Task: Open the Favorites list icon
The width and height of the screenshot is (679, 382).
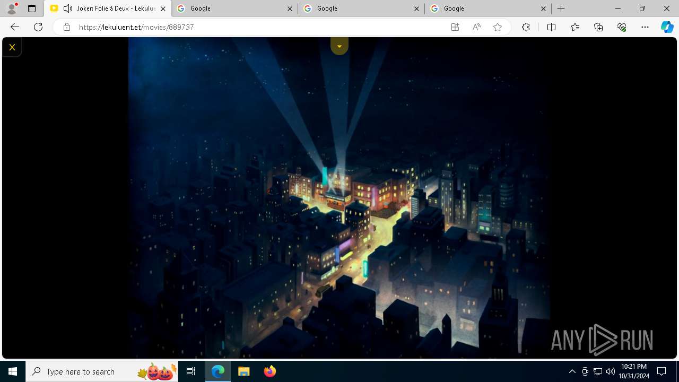Action: [x=575, y=27]
